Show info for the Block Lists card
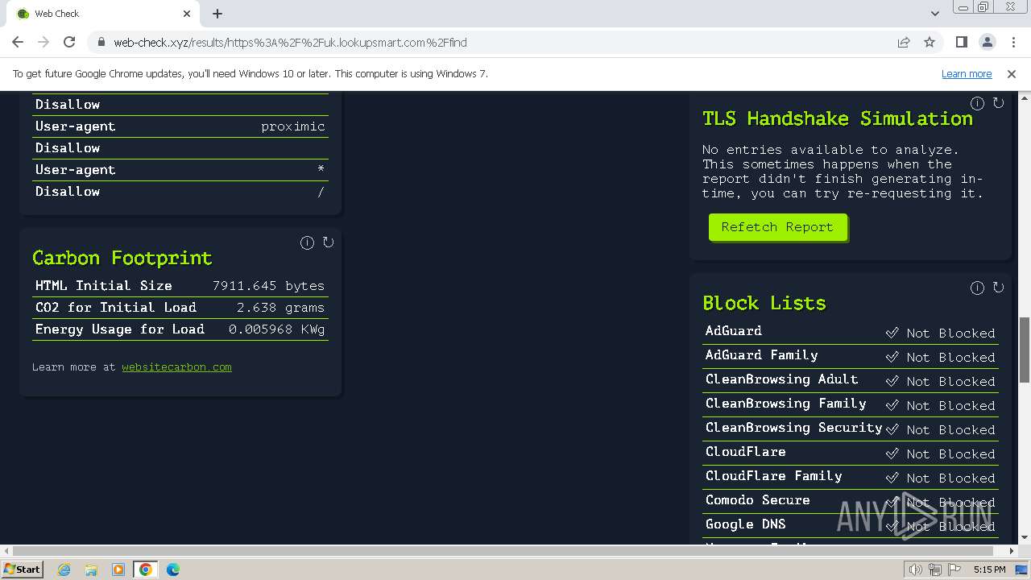Image resolution: width=1031 pixels, height=580 pixels. click(977, 288)
